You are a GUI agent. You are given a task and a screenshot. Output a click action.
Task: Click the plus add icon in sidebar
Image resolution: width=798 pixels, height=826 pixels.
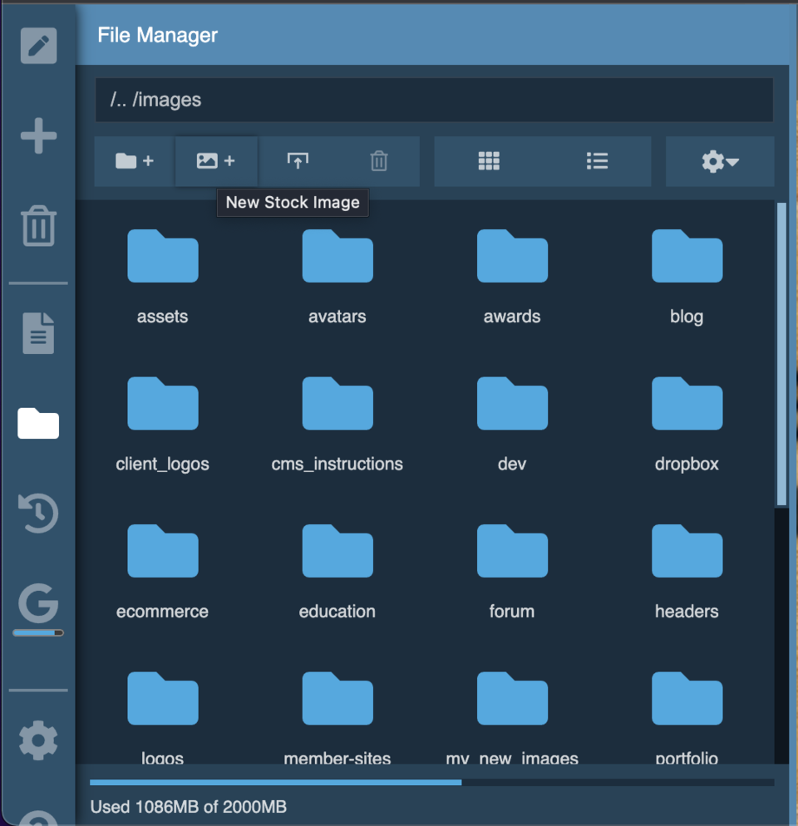click(x=38, y=135)
